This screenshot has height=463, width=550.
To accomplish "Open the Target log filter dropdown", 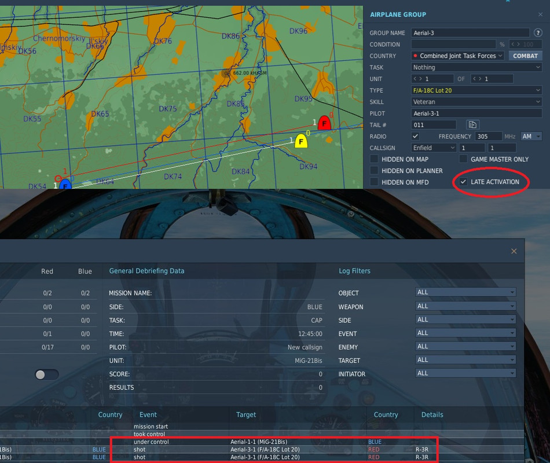I will coord(465,360).
